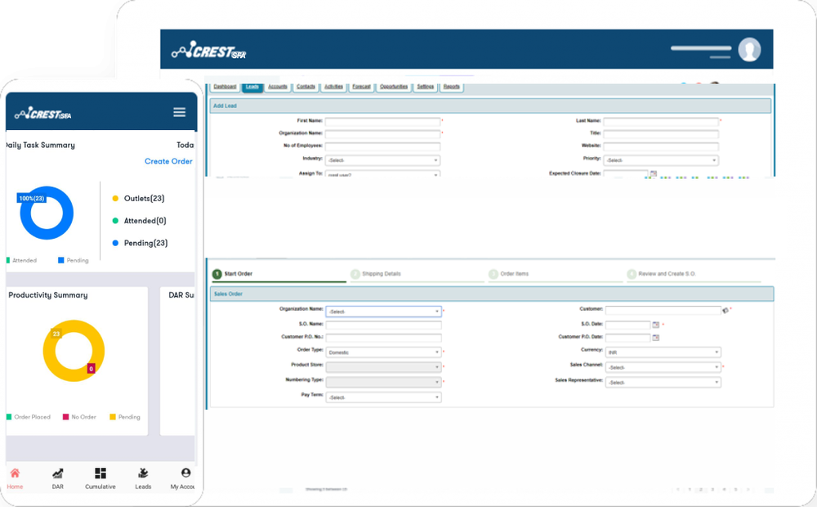
Task: Open the calendar picker for Customer P.O. Date
Action: click(x=655, y=338)
